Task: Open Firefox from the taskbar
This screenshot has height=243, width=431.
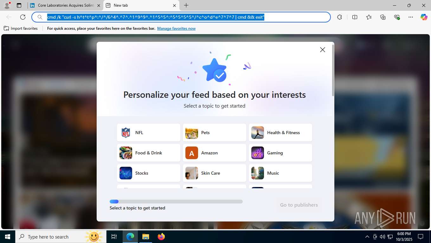Action: [x=161, y=237]
